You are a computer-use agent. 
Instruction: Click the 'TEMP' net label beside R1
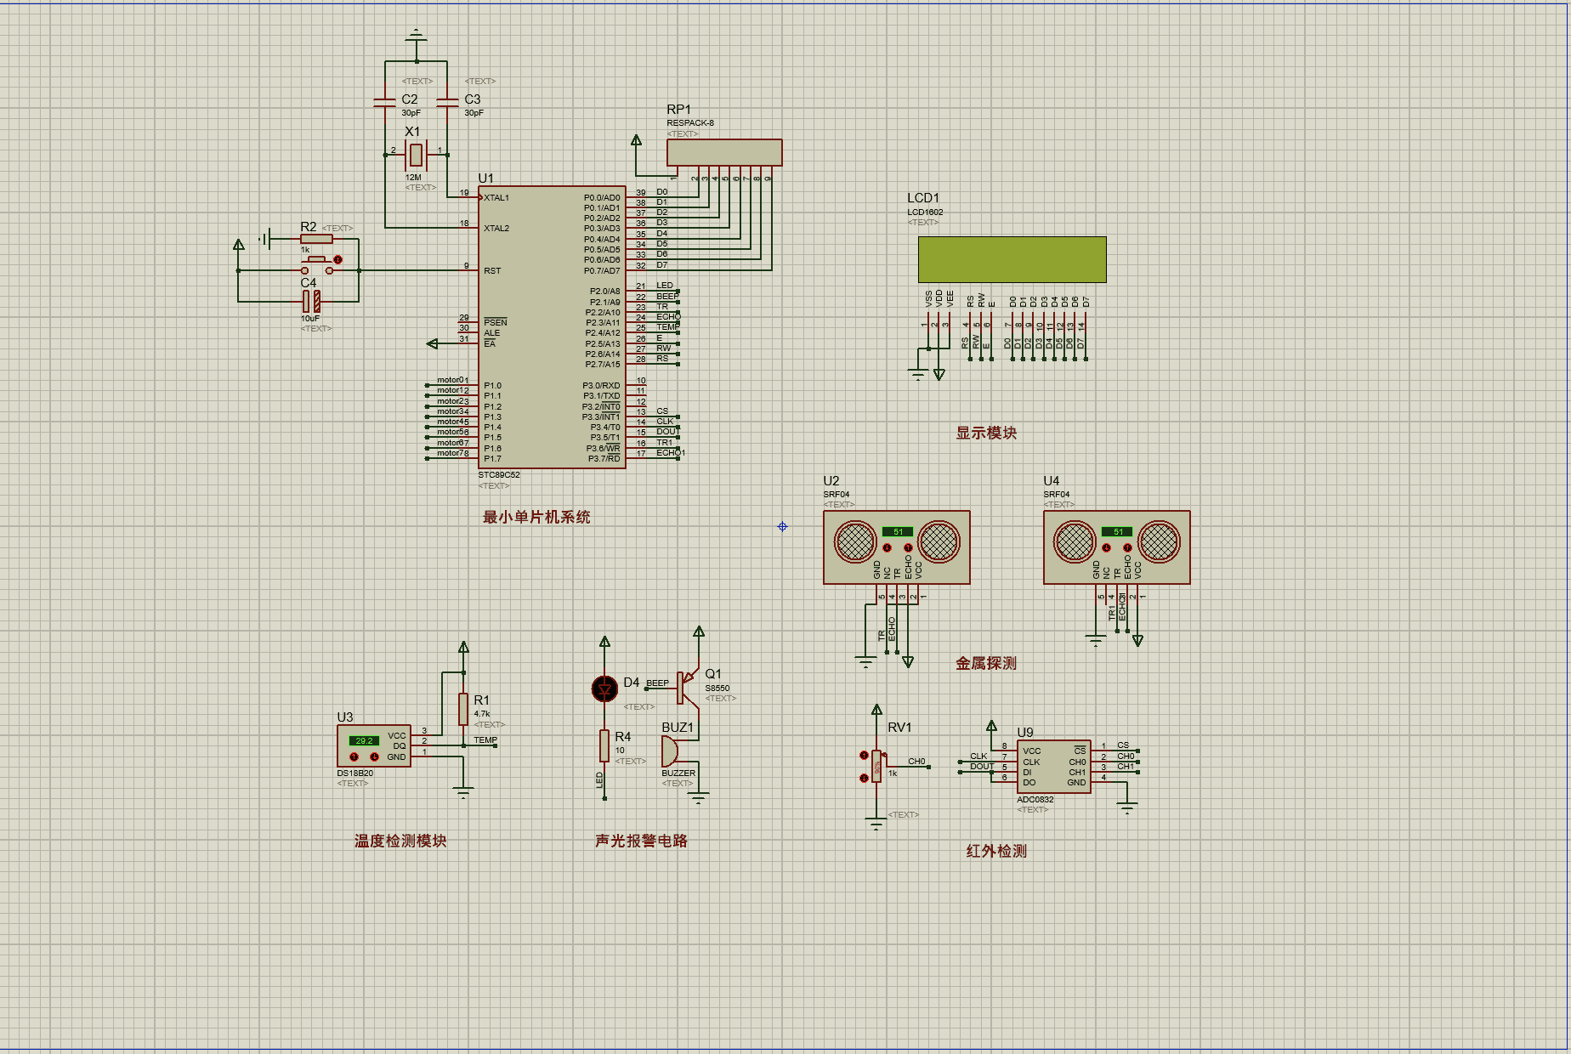coord(485,740)
